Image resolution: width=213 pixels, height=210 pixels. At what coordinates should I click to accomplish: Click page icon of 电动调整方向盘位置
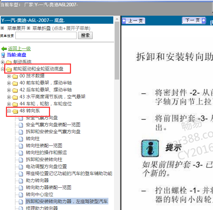[21, 167]
